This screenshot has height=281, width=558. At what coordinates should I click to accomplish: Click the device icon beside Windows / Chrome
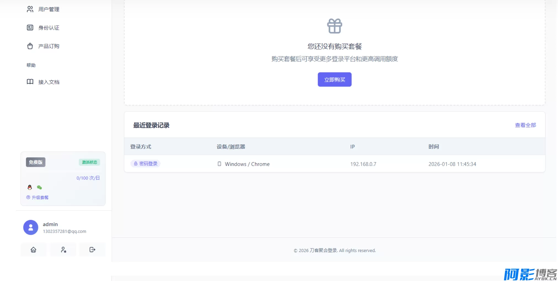pyautogui.click(x=219, y=164)
